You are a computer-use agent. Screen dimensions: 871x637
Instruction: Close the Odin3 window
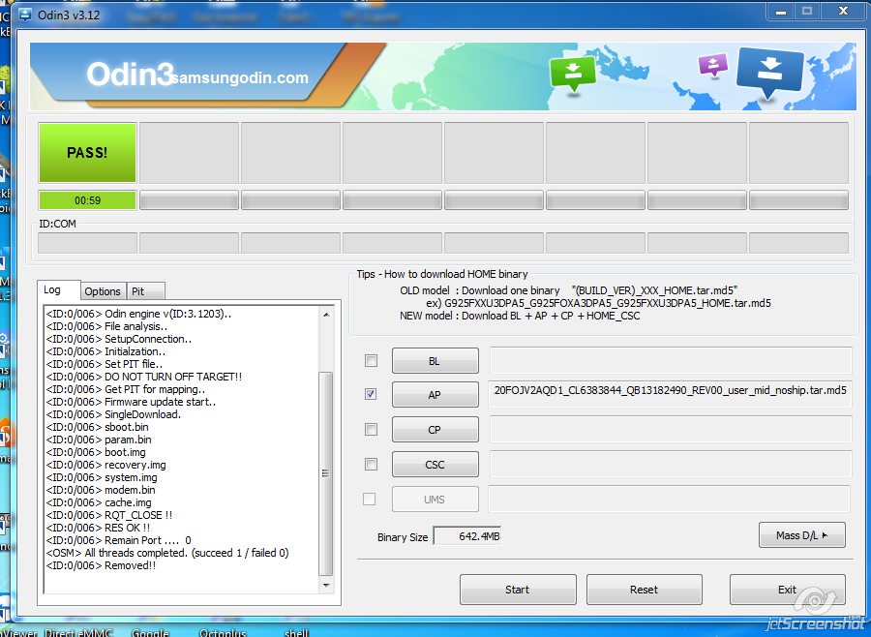tap(843, 12)
